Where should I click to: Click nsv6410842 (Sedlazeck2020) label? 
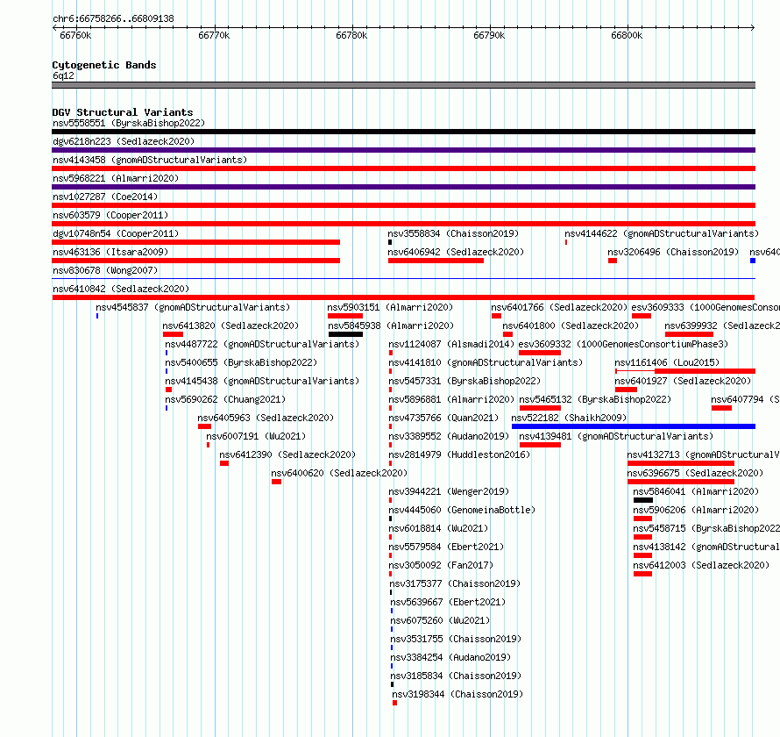[121, 289]
